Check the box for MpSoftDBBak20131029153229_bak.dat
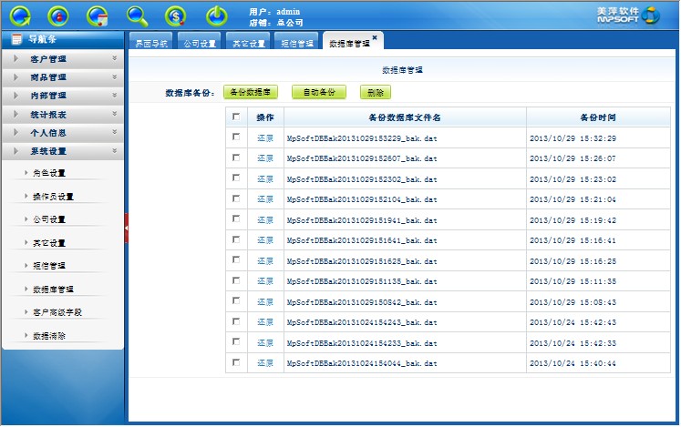 [237, 137]
